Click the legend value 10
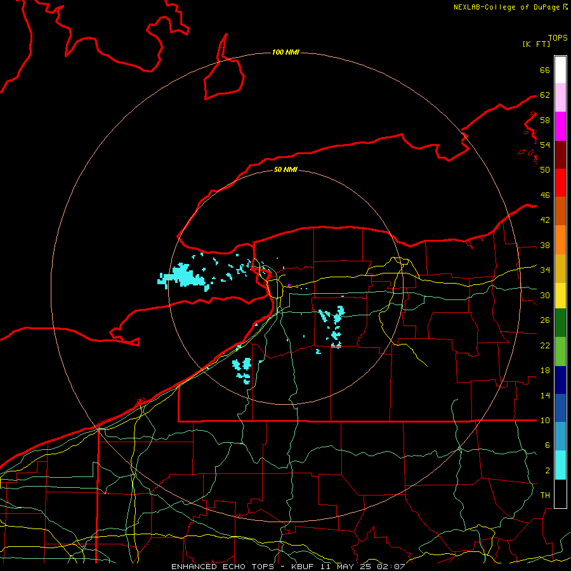Image resolution: width=571 pixels, height=571 pixels. [545, 421]
